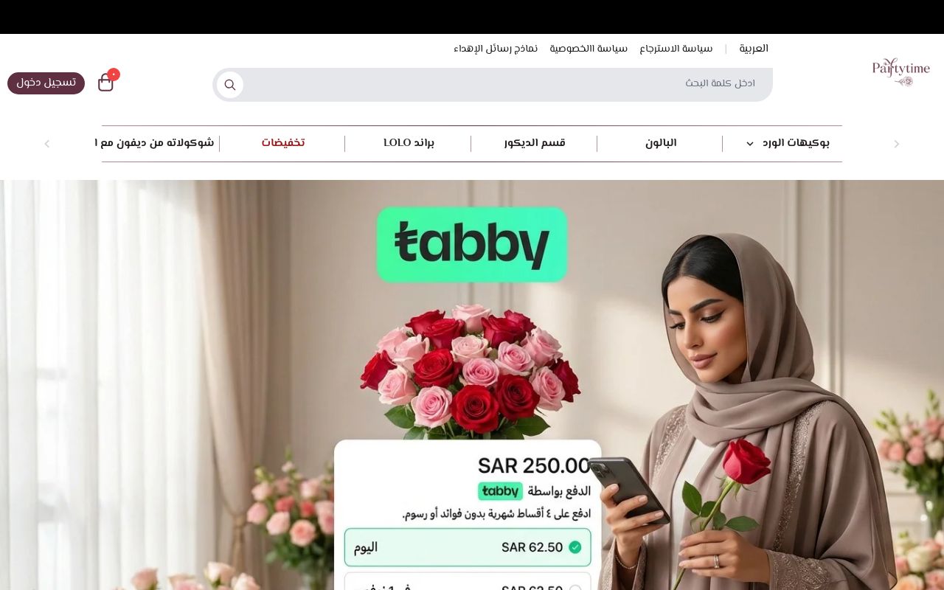This screenshot has height=590, width=944.
Task: Switch language via العربية link
Action: pos(754,49)
